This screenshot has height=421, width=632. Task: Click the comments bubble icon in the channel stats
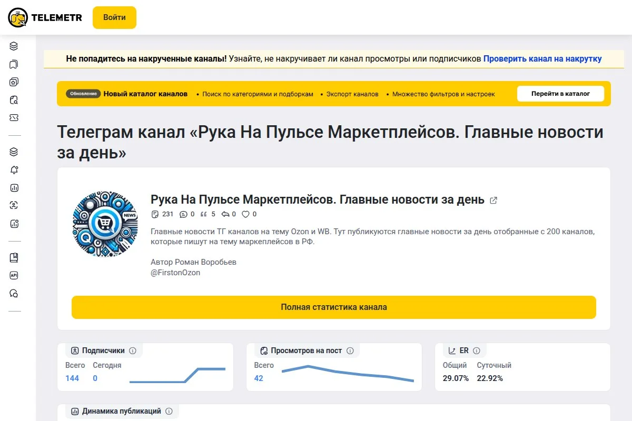point(183,214)
